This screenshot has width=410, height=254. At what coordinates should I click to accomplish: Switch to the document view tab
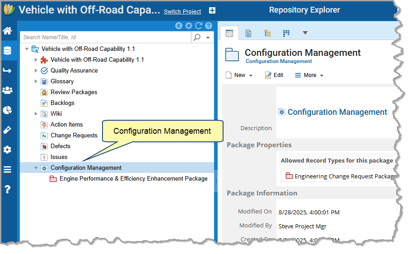coord(248,33)
